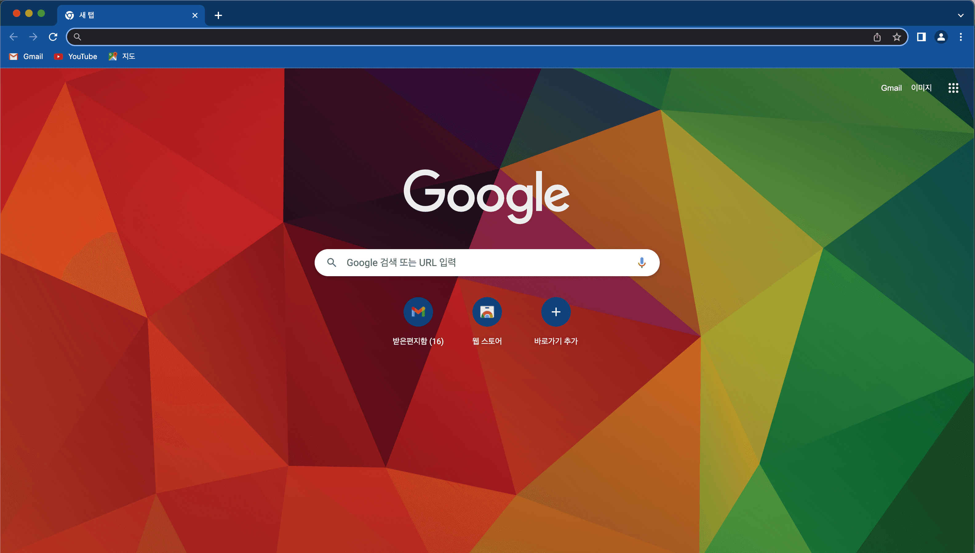Open YouTube bookmark in bookmarks bar
This screenshot has width=975, height=553.
point(76,57)
